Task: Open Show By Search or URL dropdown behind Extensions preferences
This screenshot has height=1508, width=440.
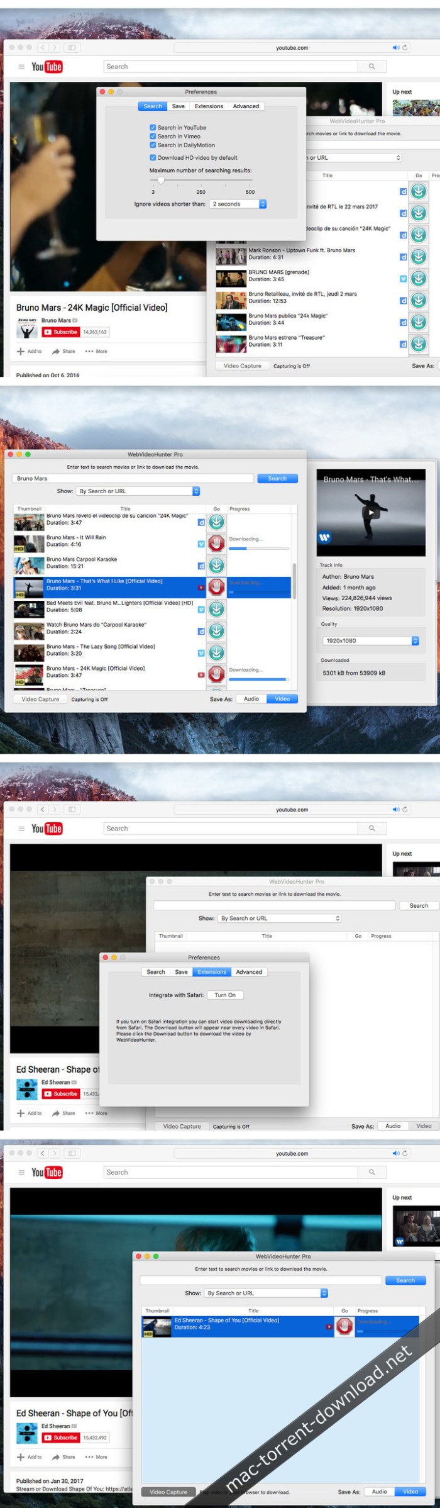Action: point(280,918)
